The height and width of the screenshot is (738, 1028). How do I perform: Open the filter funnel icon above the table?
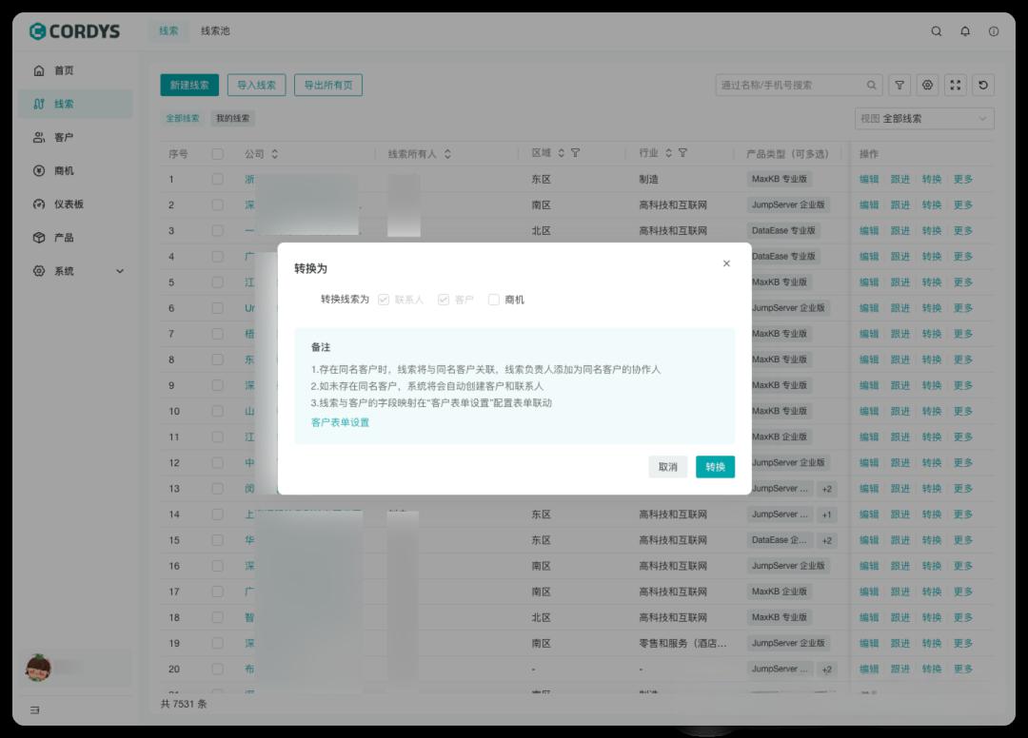[899, 85]
